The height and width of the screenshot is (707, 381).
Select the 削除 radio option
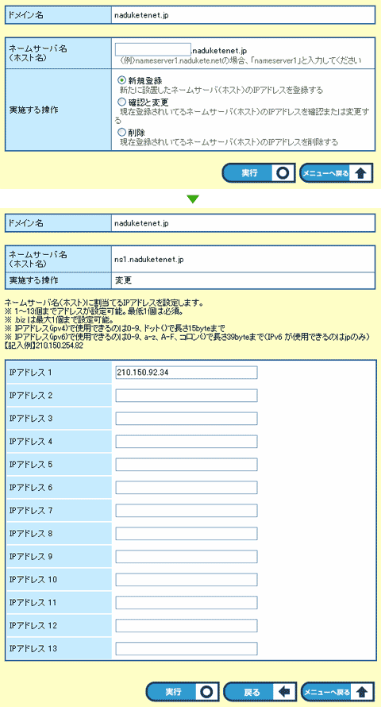pos(121,133)
